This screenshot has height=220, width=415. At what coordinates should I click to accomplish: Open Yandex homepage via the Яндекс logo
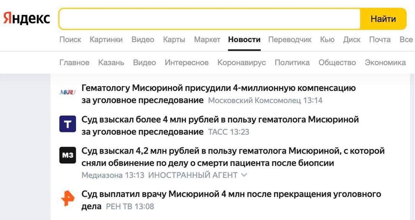point(26,18)
